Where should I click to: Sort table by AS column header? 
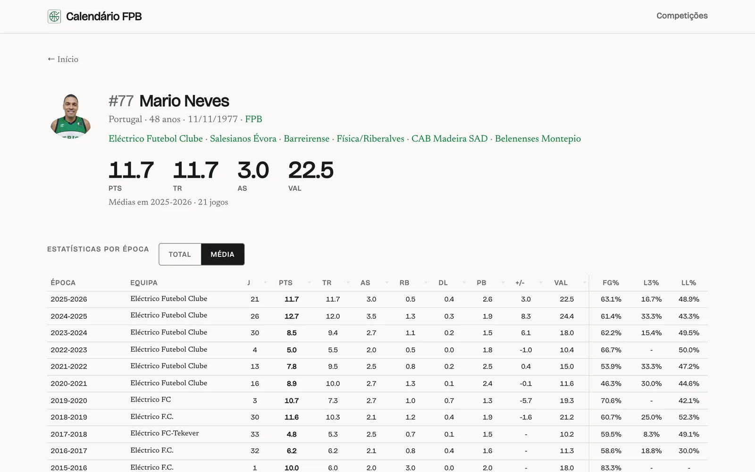click(x=371, y=283)
